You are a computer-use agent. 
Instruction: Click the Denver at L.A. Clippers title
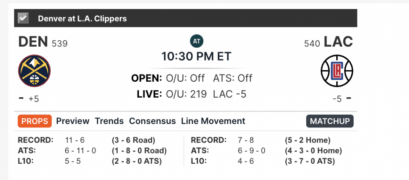point(83,19)
